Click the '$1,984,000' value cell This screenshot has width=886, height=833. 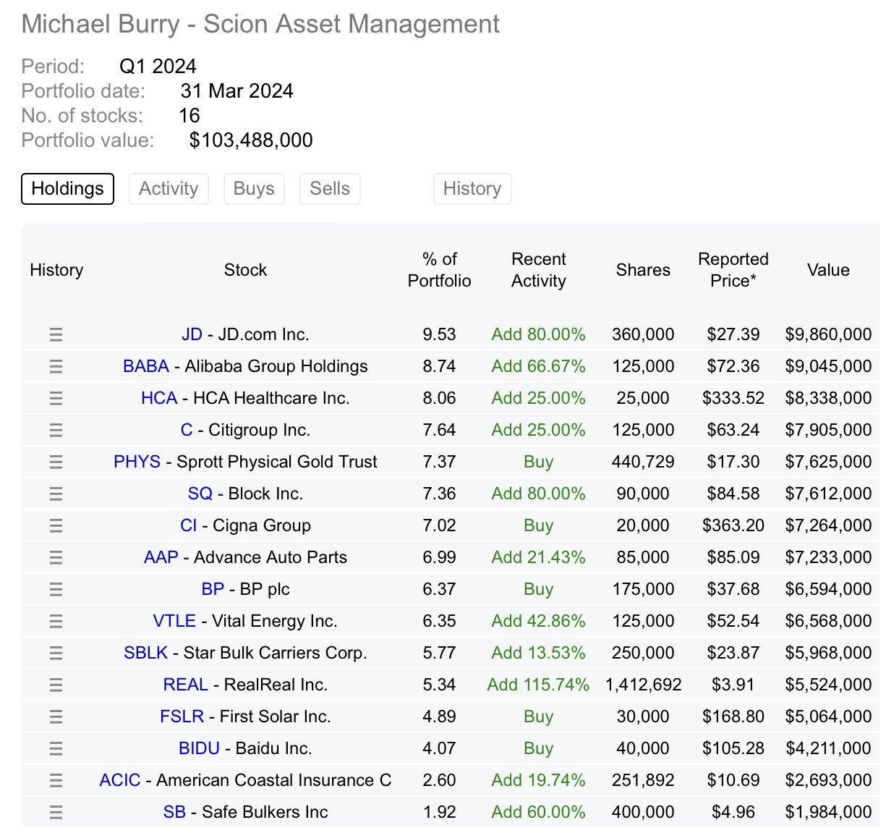point(828,812)
